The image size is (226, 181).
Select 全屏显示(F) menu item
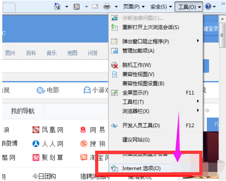pos(155,93)
